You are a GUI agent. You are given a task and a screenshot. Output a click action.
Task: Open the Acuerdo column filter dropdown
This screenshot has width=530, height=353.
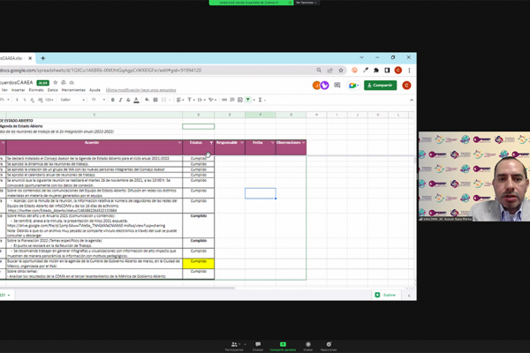[x=179, y=143]
